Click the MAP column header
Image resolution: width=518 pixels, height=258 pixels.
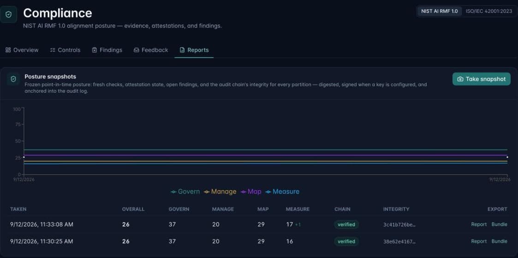[x=263, y=209]
